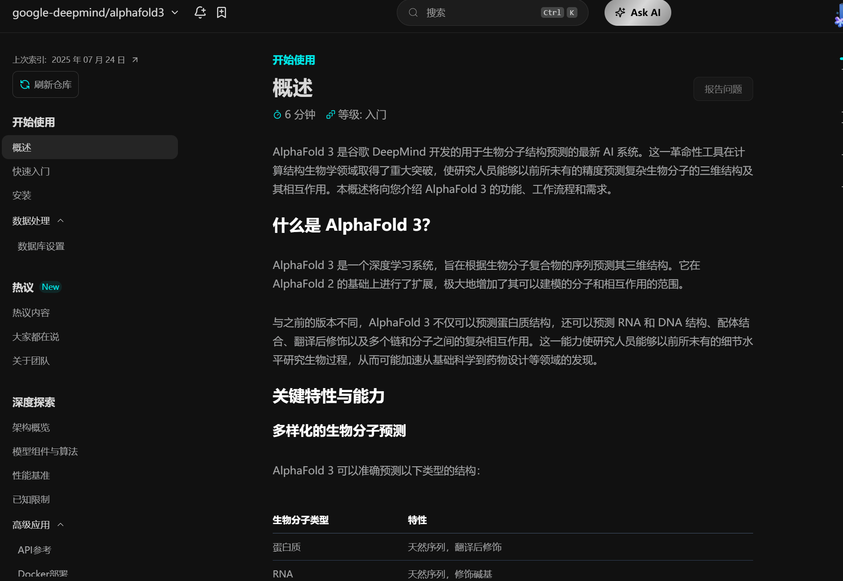Open the last-indexed external link arrow

(135, 60)
